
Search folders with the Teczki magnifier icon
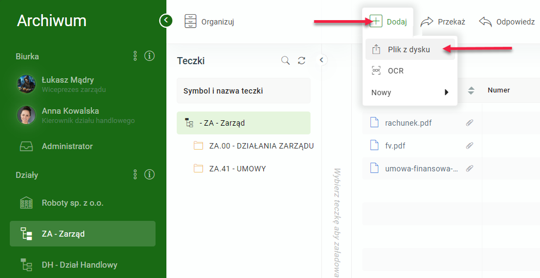point(285,60)
